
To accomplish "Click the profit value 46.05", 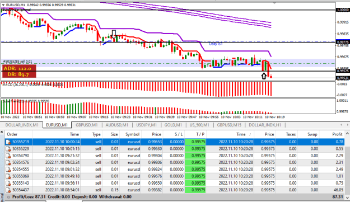I will coord(338,190).
